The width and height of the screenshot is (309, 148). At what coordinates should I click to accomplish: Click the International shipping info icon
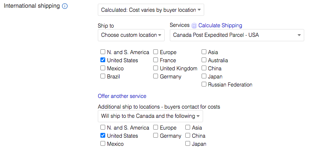pos(65,6)
